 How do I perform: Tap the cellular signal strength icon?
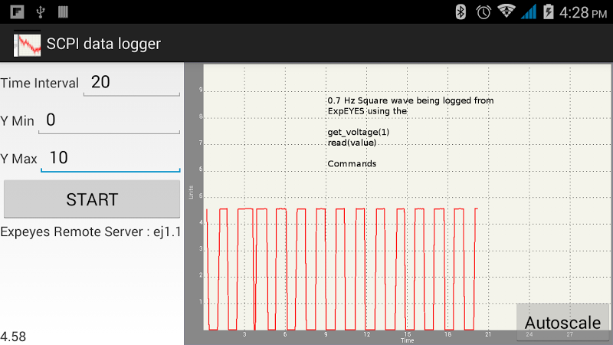tap(528, 12)
